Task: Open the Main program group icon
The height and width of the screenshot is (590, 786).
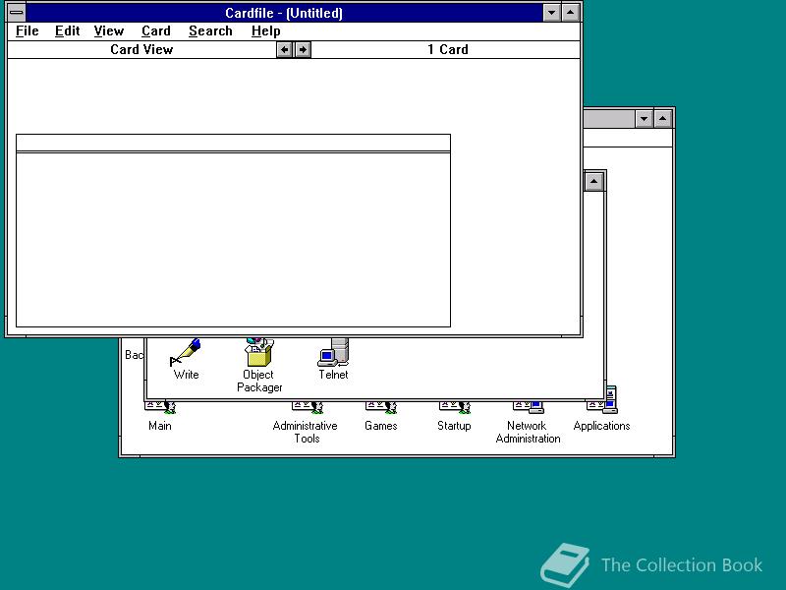Action: (160, 408)
